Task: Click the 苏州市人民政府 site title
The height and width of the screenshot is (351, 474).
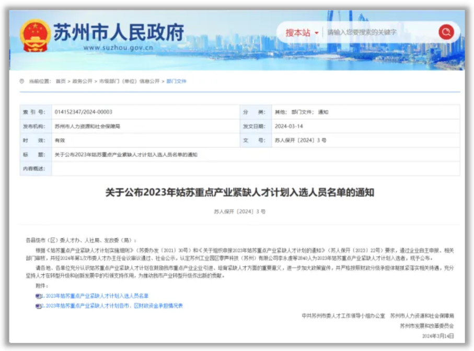Action: click(x=119, y=32)
